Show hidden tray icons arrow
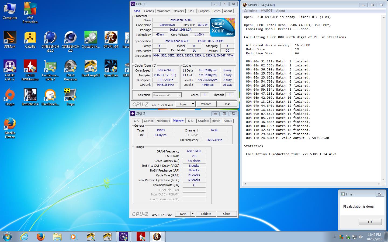 [x=335, y=237]
